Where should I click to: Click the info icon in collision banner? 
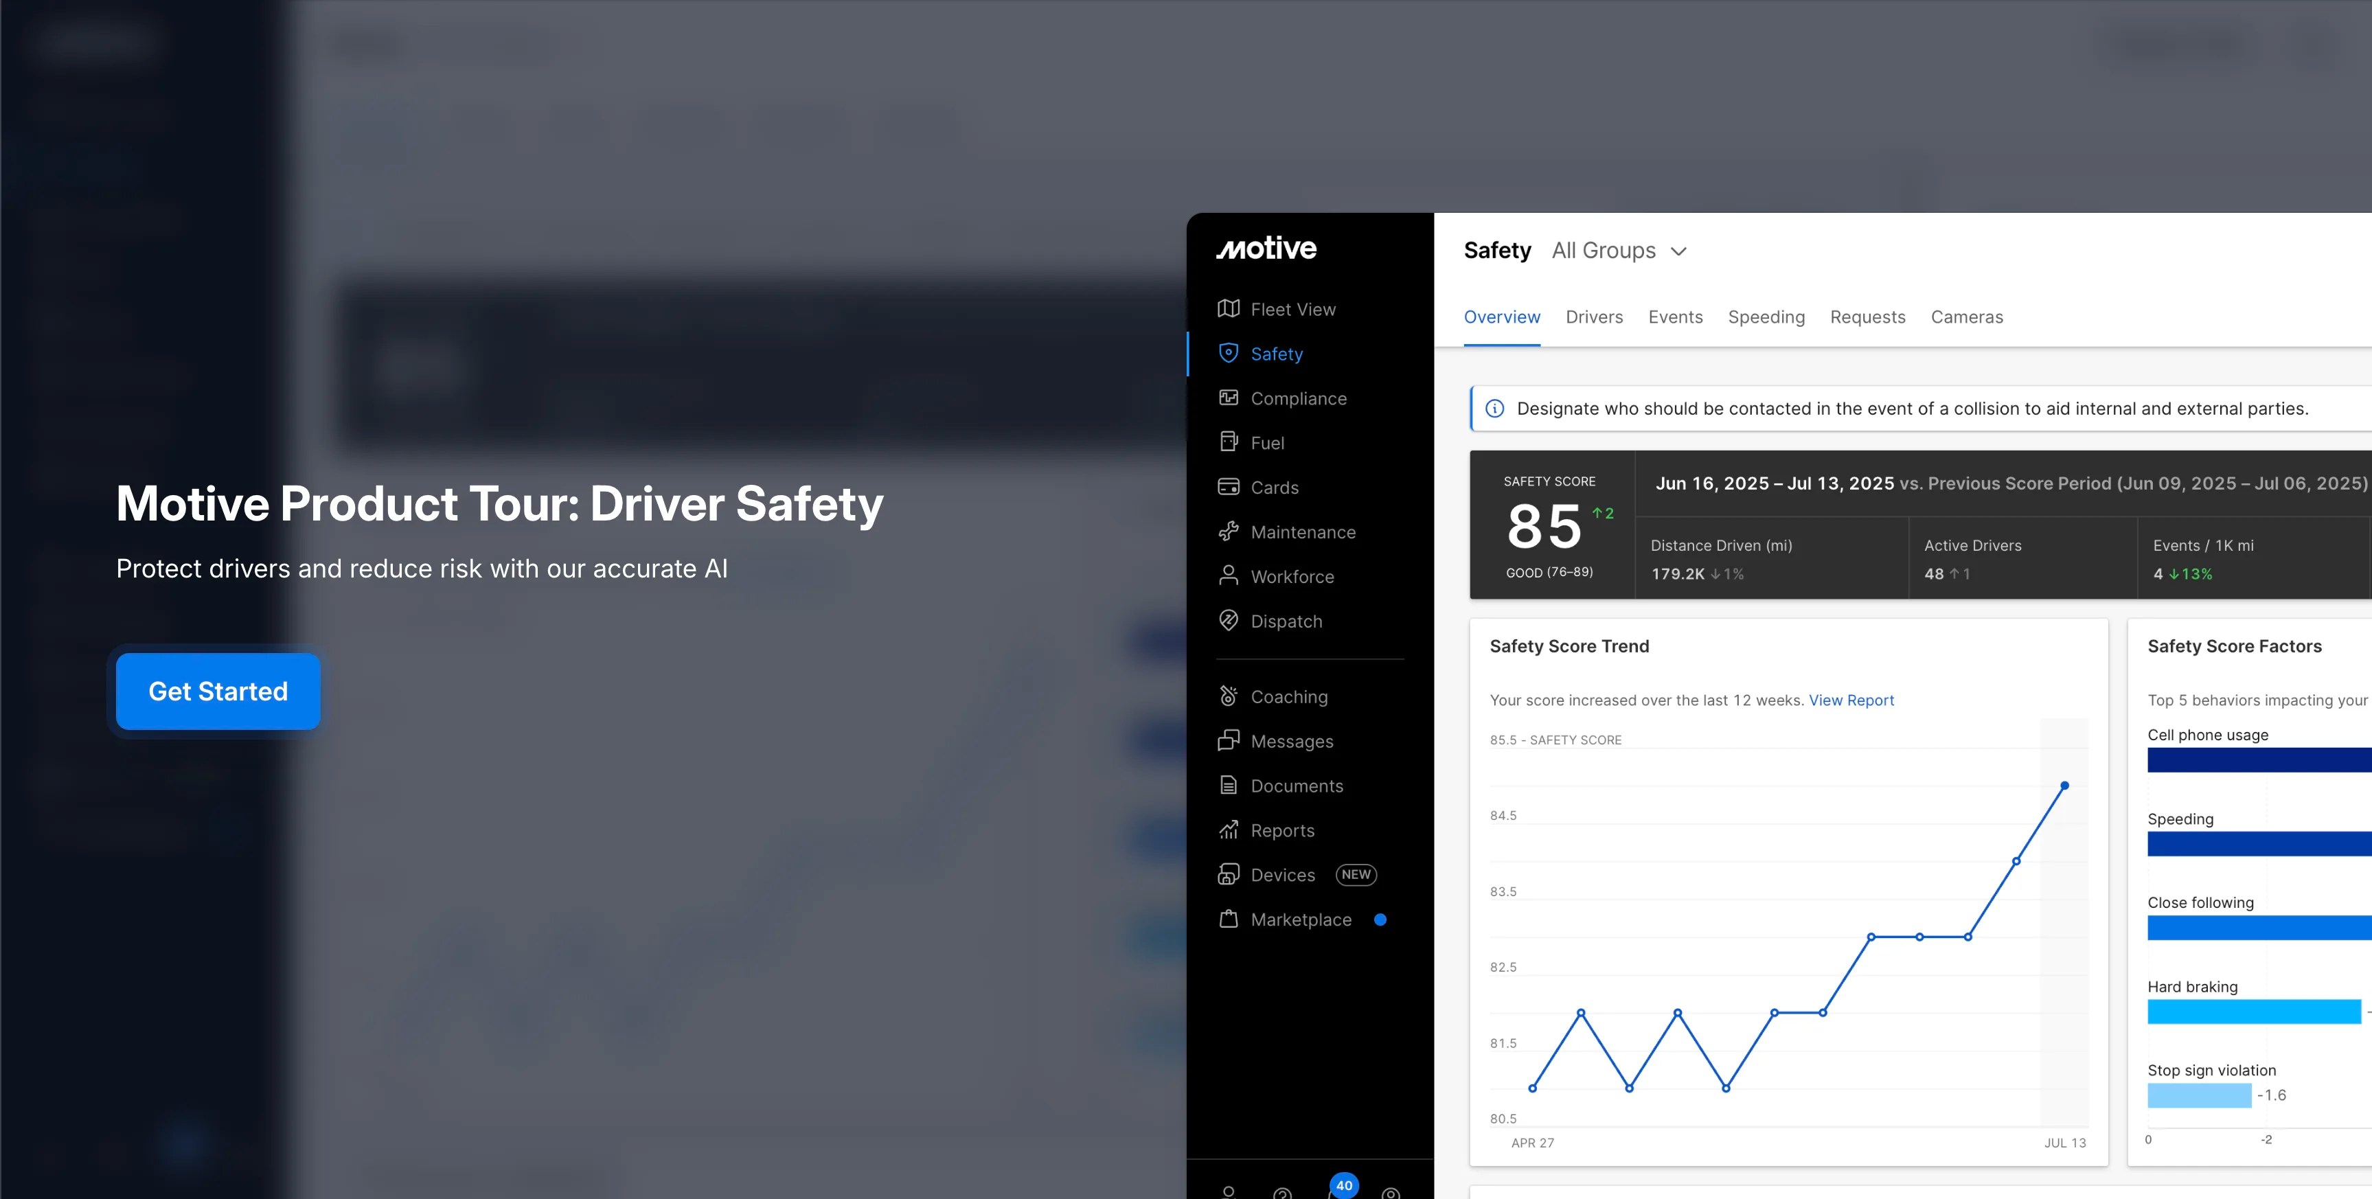point(1494,409)
